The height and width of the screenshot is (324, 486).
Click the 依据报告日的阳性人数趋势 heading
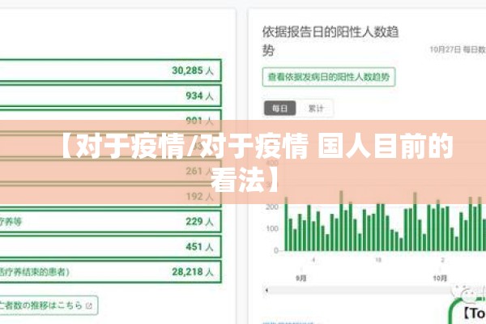click(x=330, y=41)
